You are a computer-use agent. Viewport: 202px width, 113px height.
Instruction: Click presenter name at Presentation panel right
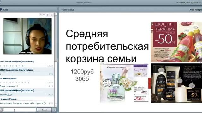tap(196, 10)
